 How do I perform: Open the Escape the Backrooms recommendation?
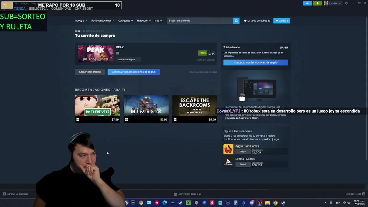(195, 109)
